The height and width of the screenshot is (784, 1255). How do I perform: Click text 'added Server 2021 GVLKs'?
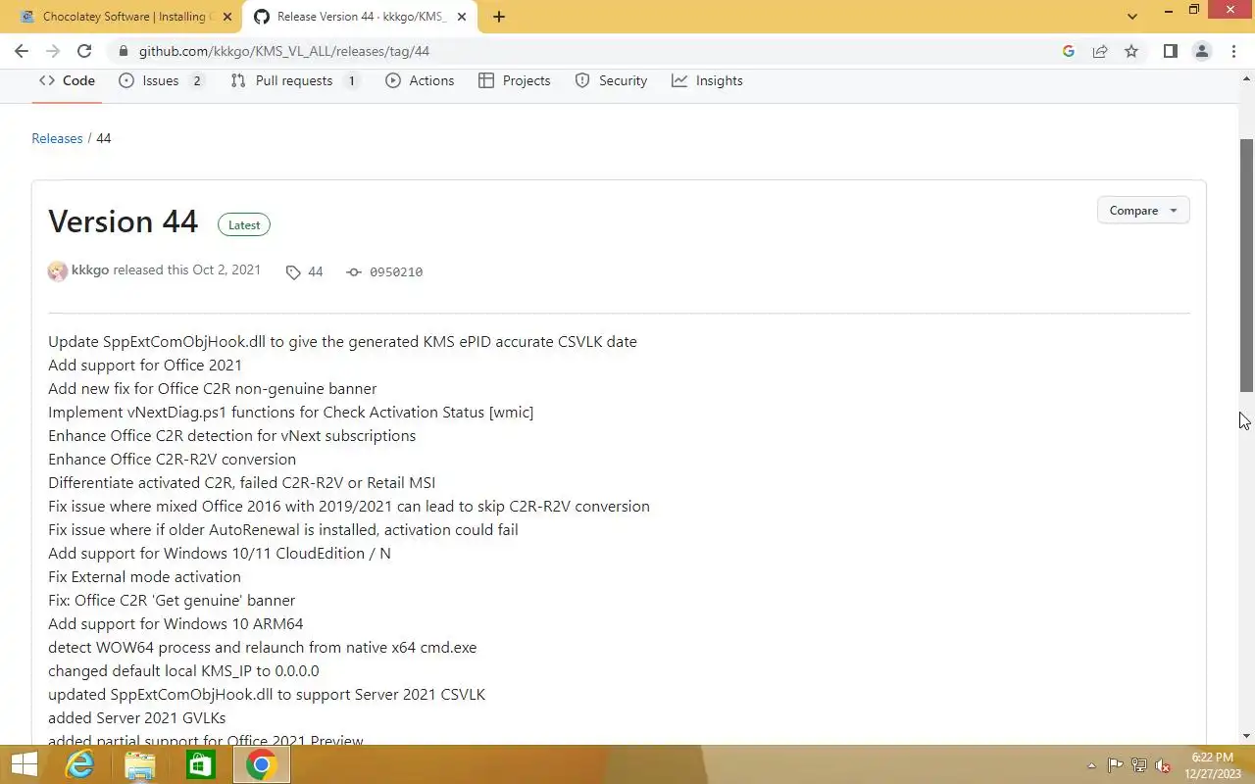pos(137,718)
